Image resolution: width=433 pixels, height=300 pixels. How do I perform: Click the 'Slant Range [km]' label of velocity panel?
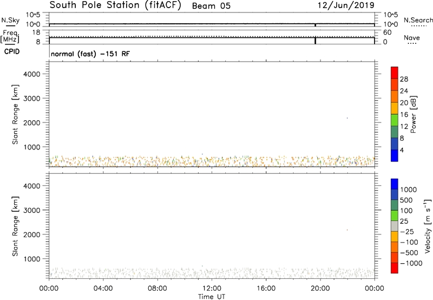pyautogui.click(x=15, y=226)
